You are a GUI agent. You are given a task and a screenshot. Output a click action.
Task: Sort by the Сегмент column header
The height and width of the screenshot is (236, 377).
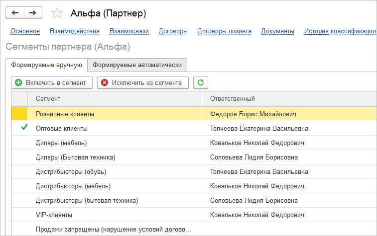pos(48,99)
